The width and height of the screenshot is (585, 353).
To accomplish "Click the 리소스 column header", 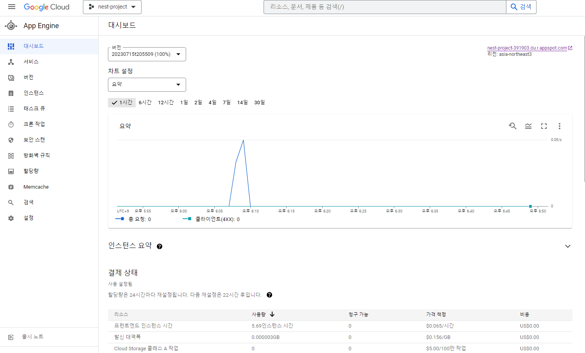I will click(x=121, y=314).
